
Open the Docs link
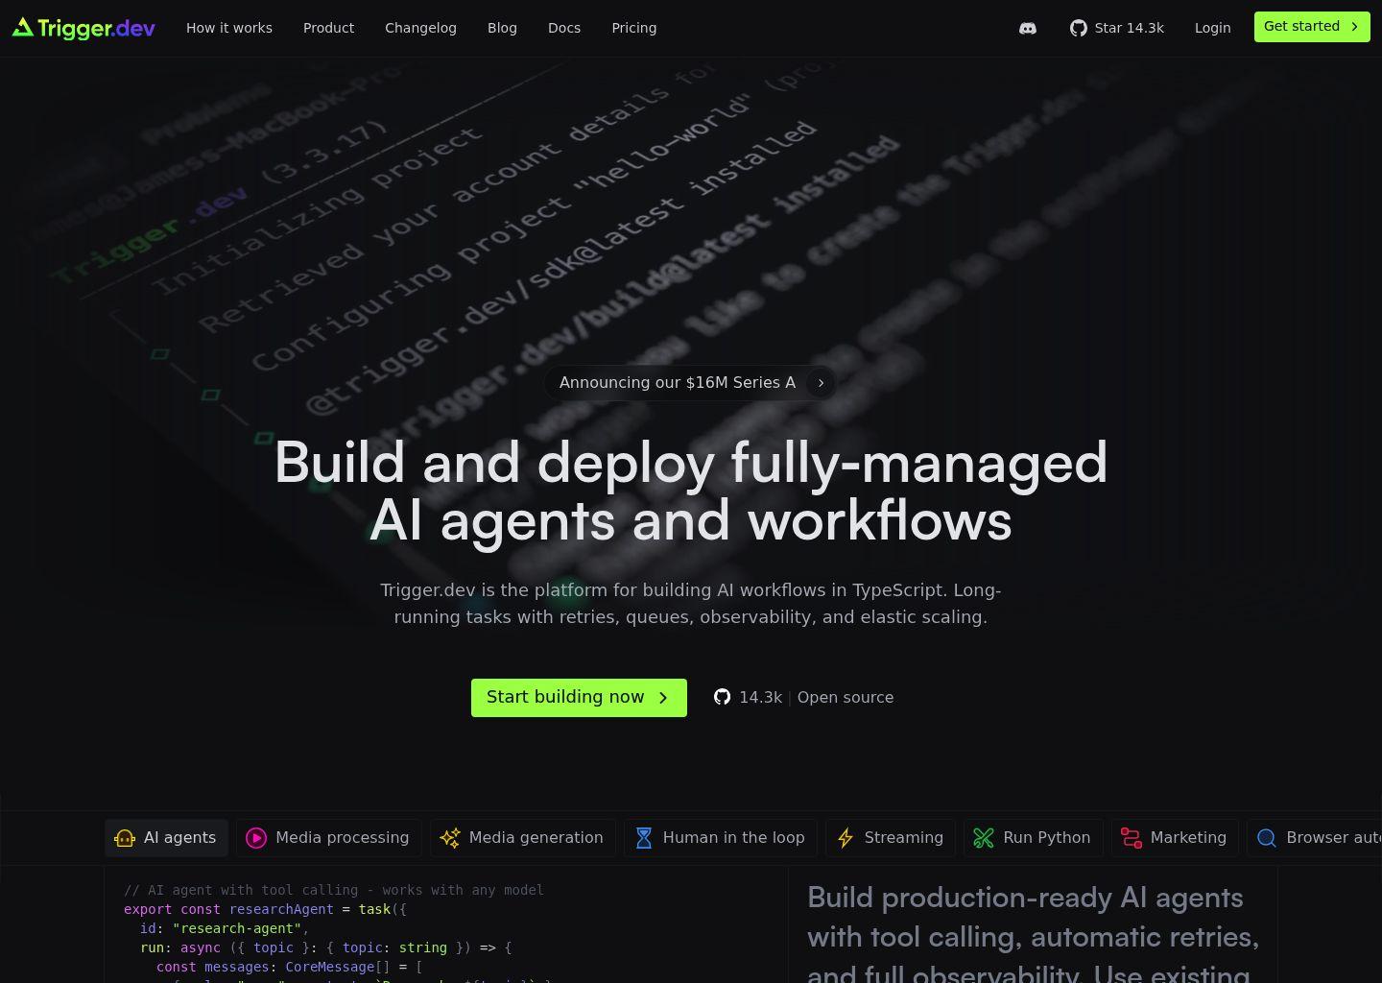pos(564,28)
